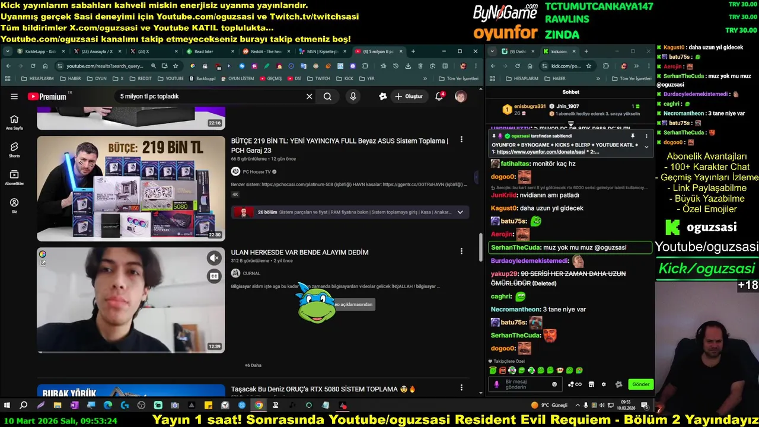Click the YouTube results page scrollbar

[x=481, y=246]
